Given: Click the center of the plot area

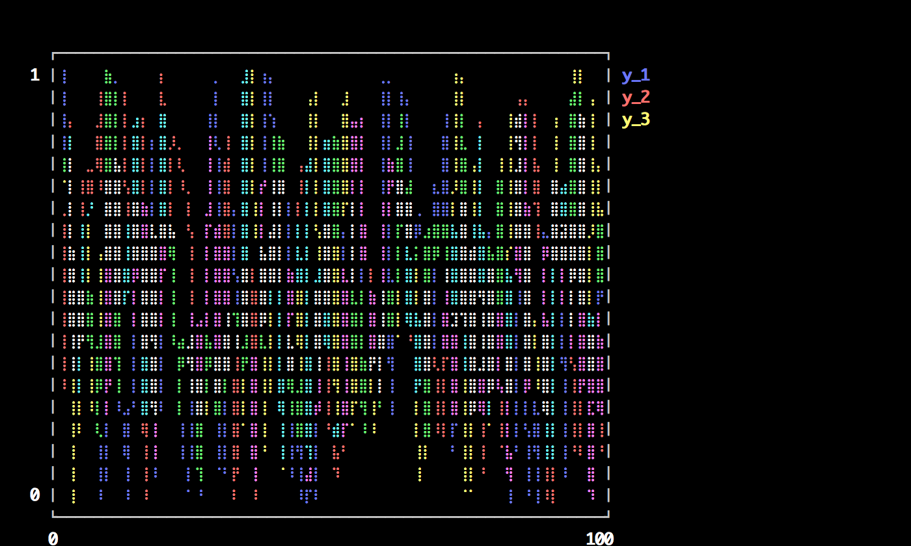Looking at the screenshot, I should click(331, 285).
